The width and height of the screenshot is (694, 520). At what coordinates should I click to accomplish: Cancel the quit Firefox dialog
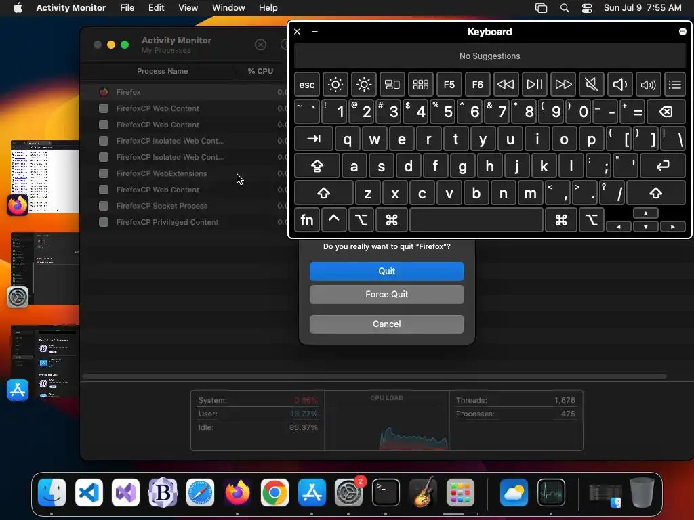pos(386,324)
